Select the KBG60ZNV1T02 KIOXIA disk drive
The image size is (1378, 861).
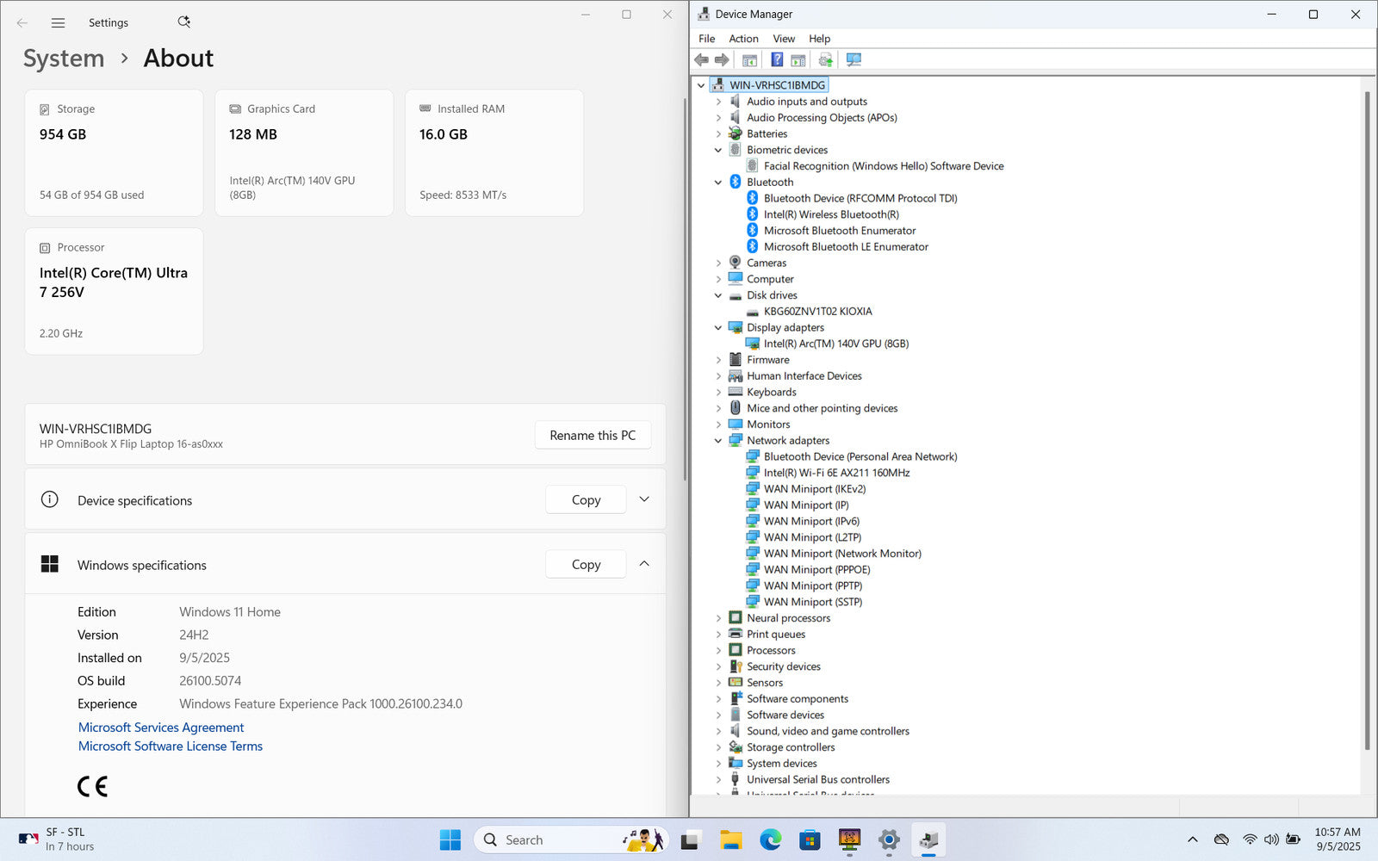click(817, 312)
